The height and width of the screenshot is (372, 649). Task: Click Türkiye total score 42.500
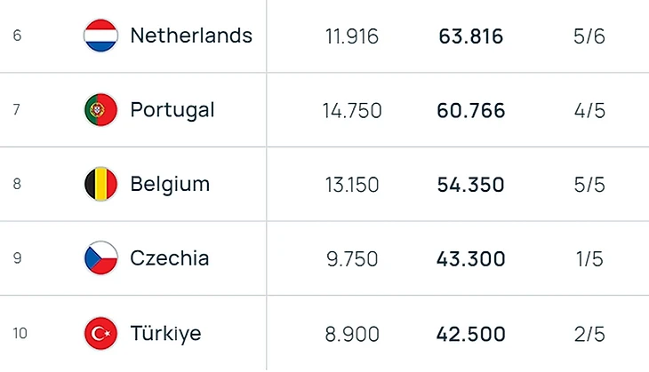471,335
